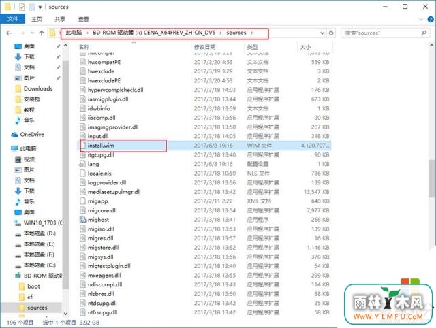This screenshot has height=328, width=436.
Task: Click the search magnifier icon
Action: [x=424, y=33]
